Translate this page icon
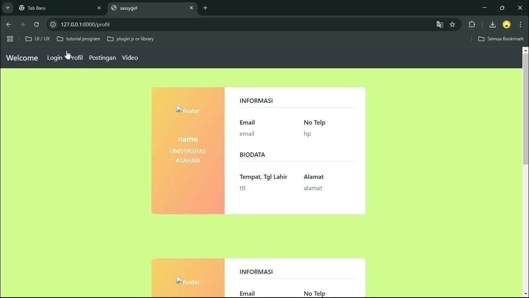529x298 pixels. [x=440, y=24]
